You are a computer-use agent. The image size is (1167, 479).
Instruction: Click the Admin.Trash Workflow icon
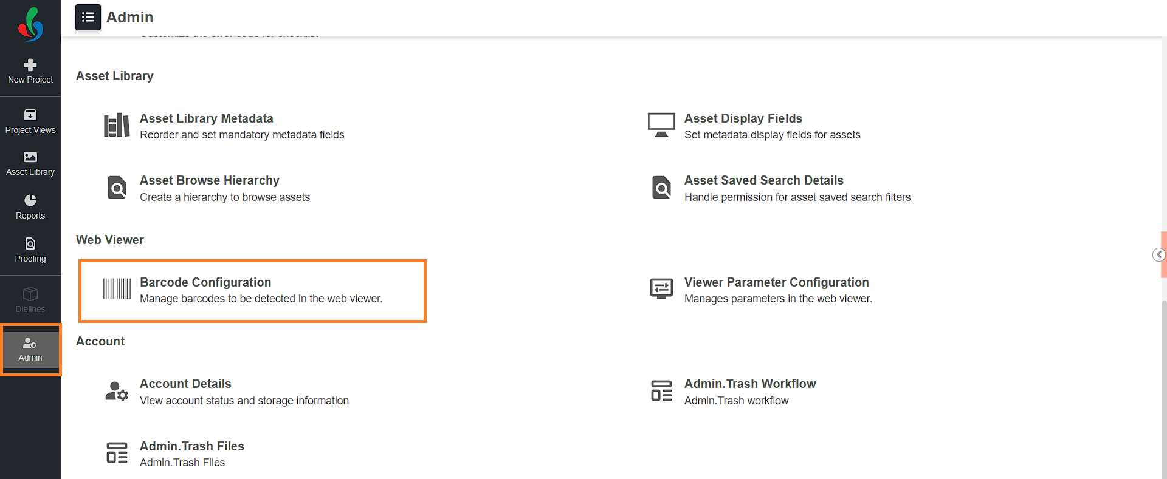[x=661, y=391]
